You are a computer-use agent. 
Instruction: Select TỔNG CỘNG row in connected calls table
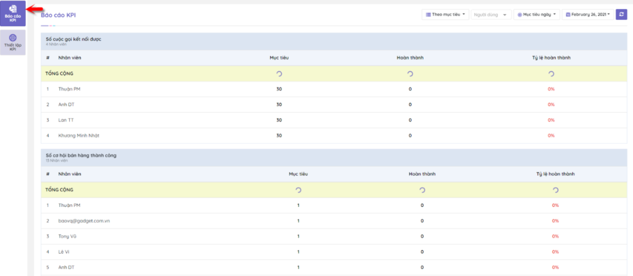[334, 74]
